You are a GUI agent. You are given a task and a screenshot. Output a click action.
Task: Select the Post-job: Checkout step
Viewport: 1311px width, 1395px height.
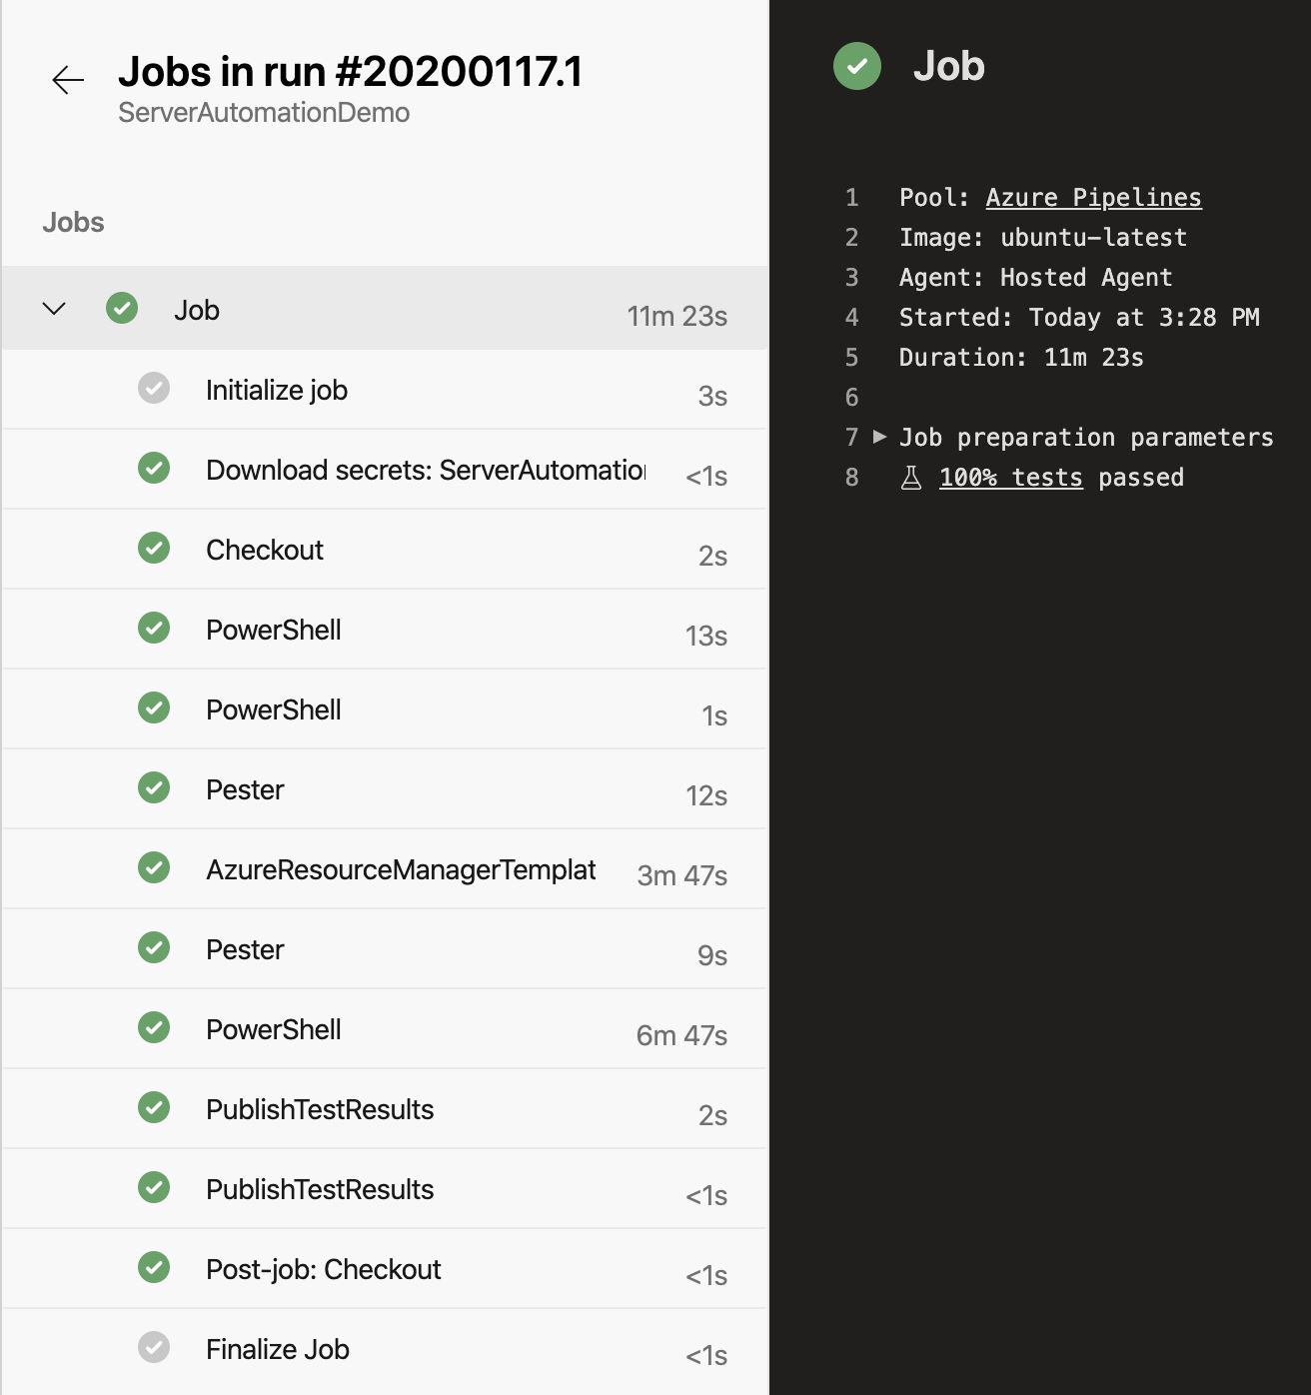323,1269
